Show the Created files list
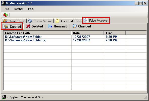Image resolution: width=149 pixels, height=101 pixels. click(x=12, y=26)
